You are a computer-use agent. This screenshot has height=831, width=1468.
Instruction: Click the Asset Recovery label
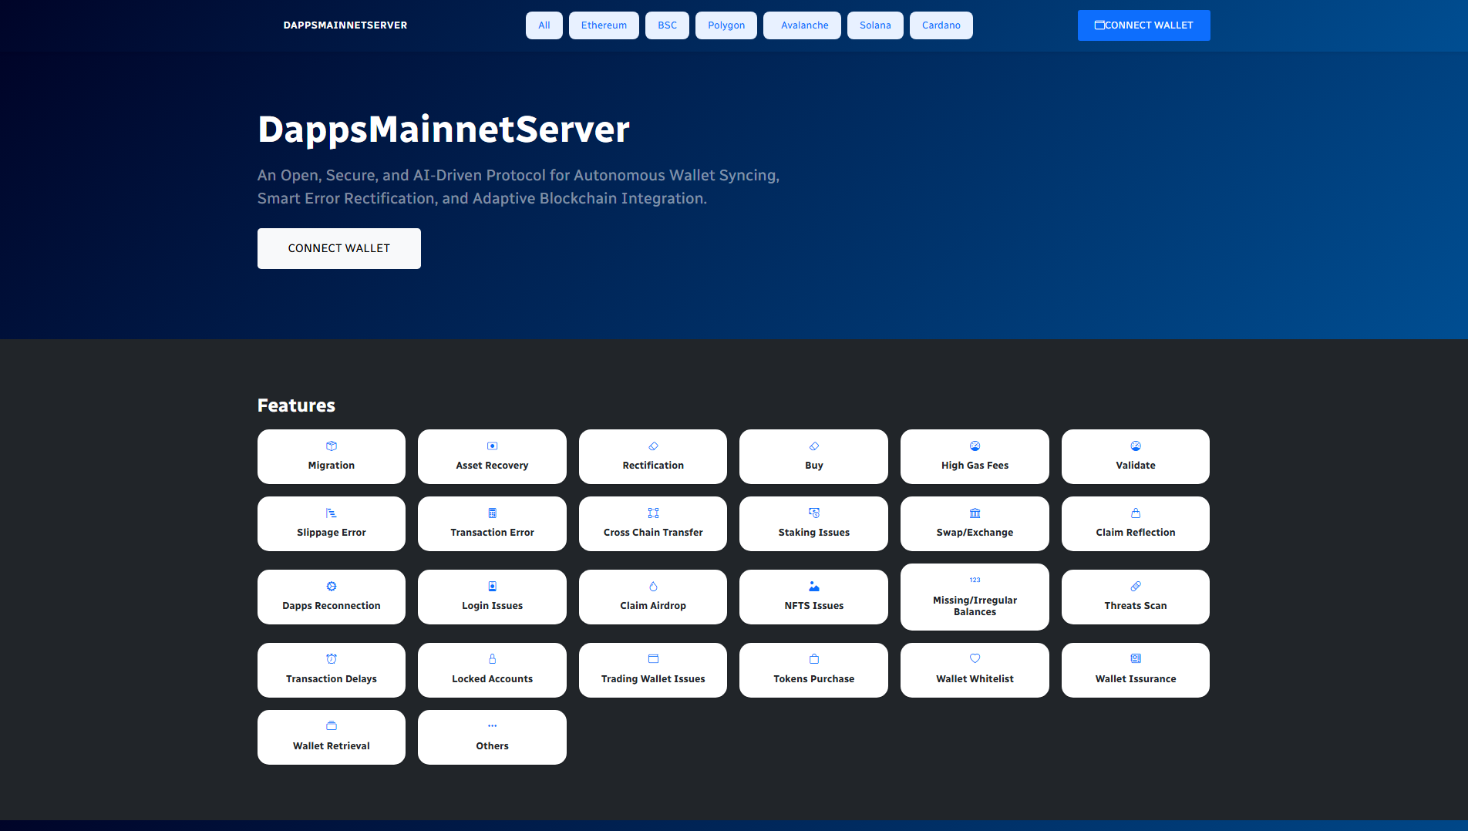pyautogui.click(x=492, y=466)
